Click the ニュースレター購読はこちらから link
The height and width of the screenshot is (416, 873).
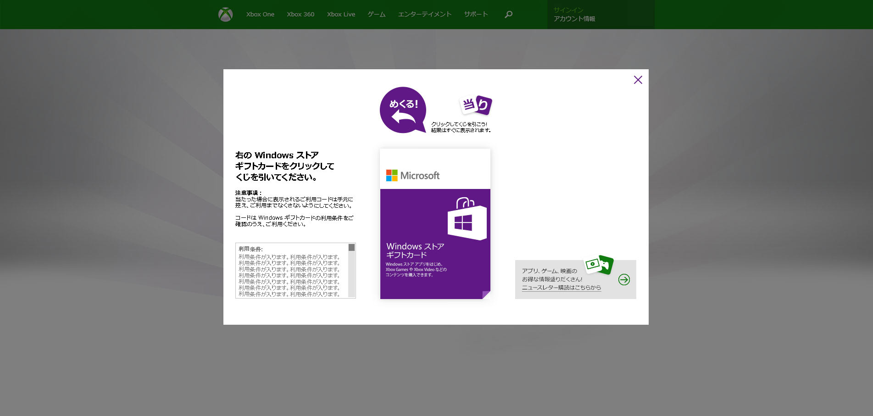[x=561, y=288]
